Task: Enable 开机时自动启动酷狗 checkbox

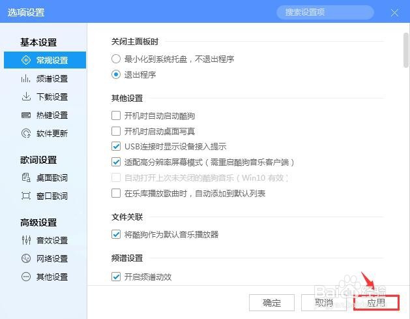Action: click(x=116, y=115)
